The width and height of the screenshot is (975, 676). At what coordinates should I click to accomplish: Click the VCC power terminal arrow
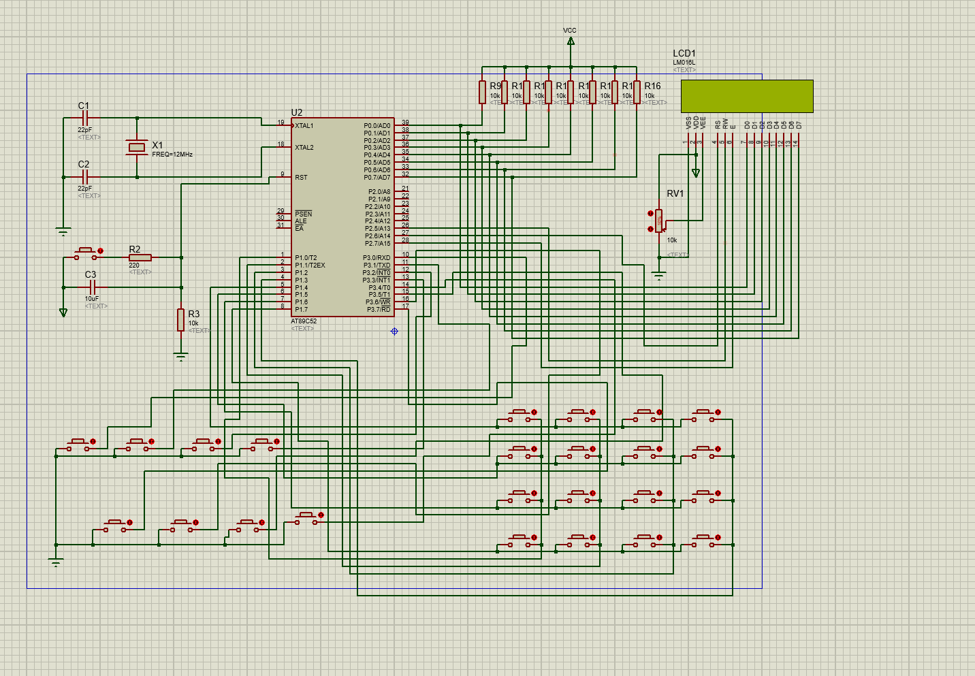click(571, 42)
